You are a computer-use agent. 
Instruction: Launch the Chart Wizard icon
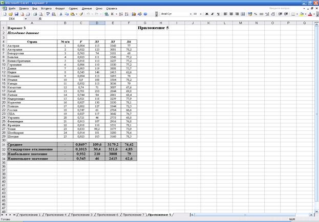134,14
